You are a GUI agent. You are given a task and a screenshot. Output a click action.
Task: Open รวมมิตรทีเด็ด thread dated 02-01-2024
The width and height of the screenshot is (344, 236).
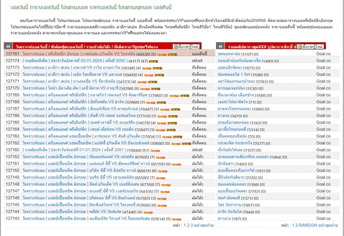75,61
